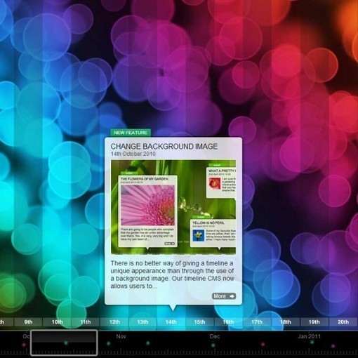Select the 20th day on the date strip
Viewport: 358px width, 358px height.
coord(343,322)
